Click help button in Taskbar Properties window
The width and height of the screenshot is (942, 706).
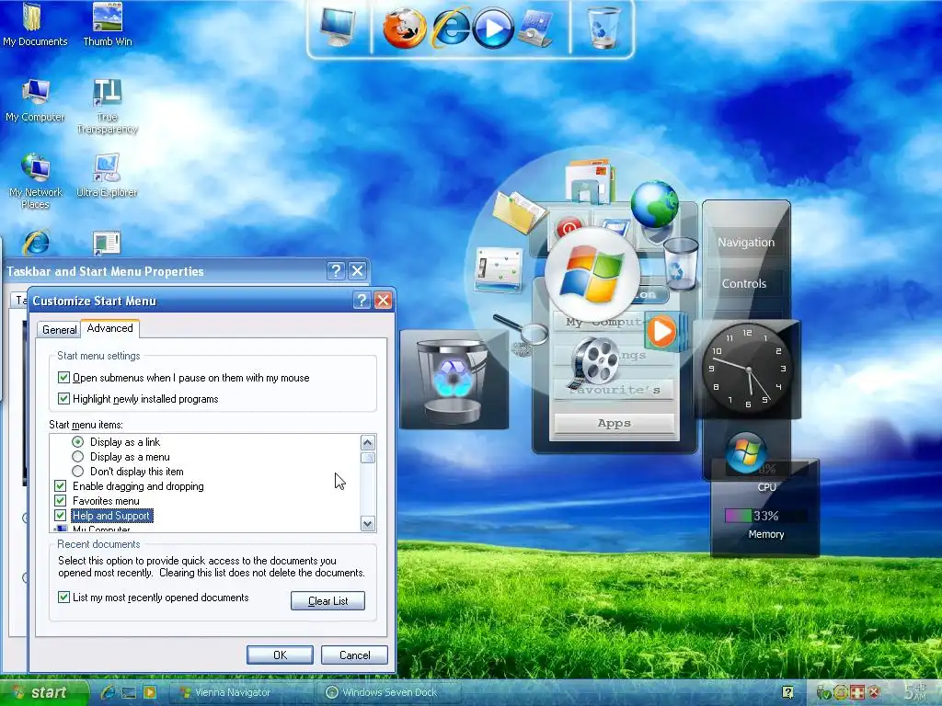(x=336, y=271)
